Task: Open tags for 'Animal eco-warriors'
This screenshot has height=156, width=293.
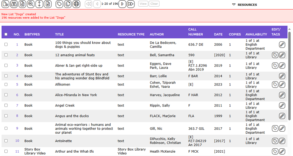Action: 275,128
